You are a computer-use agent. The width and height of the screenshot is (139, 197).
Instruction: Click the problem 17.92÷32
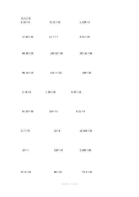28,37
